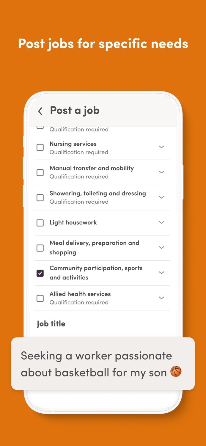Screen dimensions: 206x446
Task: Check the Allied health services checkbox
Action: pos(40,298)
